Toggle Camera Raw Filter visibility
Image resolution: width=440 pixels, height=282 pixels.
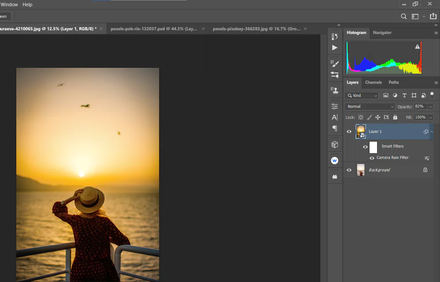pos(372,158)
